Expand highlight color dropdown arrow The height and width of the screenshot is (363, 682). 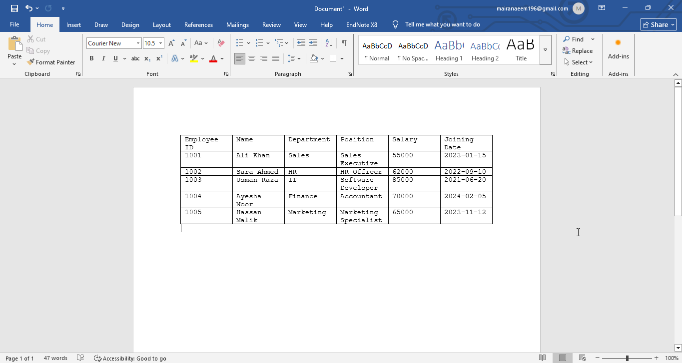[x=202, y=58]
